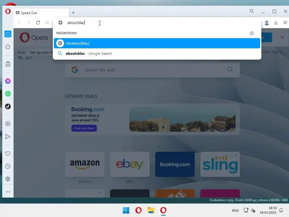
Task: Close the Getaway Deals section
Action: click(237, 96)
